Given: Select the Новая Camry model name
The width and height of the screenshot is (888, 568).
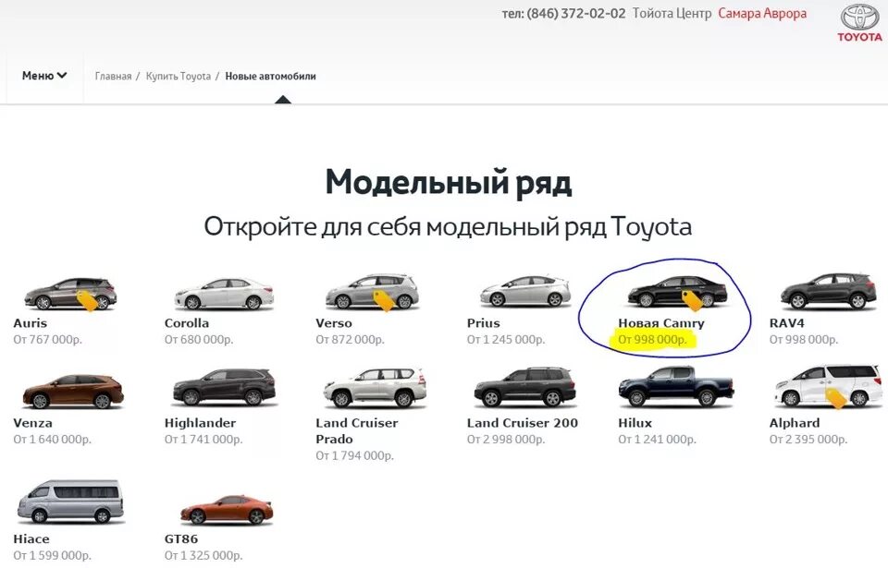Looking at the screenshot, I should tap(660, 323).
